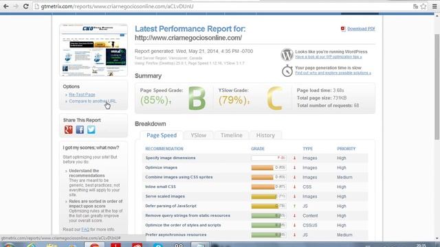Click the YSlow score 79%
Viewport: 440px width, 247px height.
click(x=233, y=100)
